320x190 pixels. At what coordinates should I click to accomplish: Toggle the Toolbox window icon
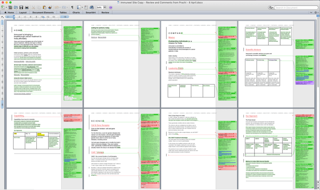(x=86, y=8)
